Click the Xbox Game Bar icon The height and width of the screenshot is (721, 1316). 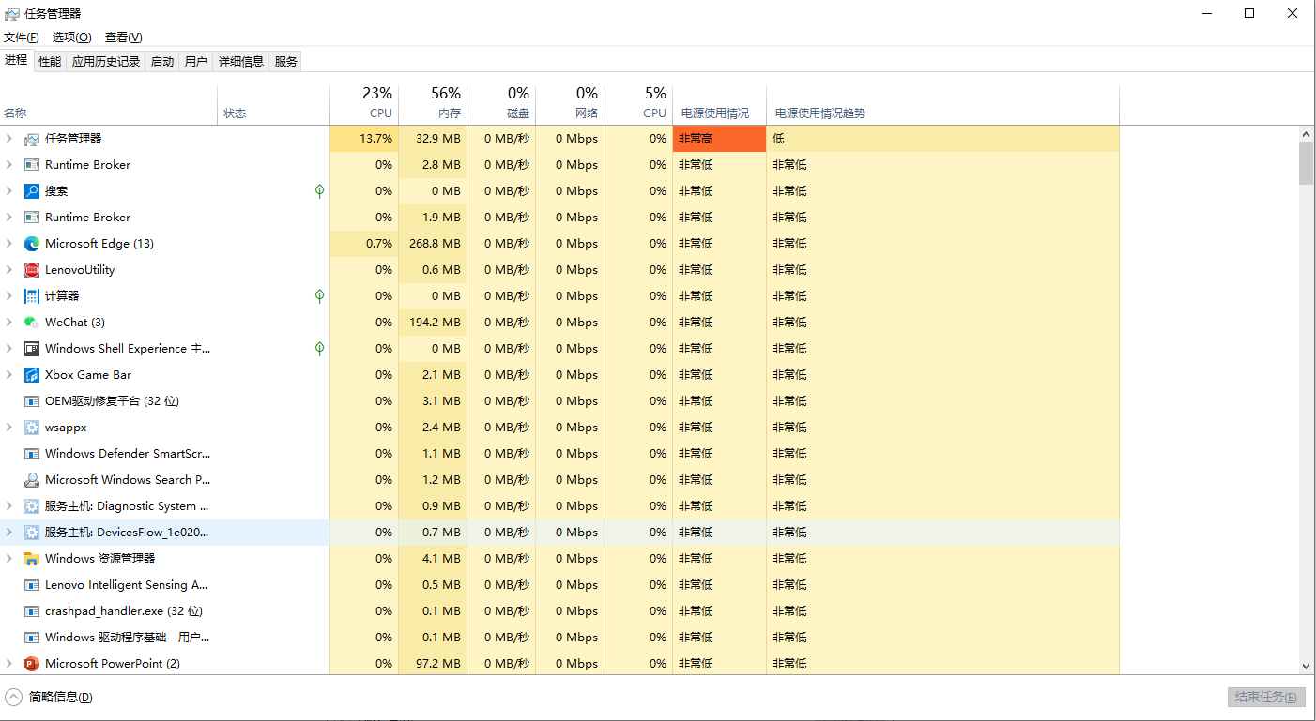(32, 375)
